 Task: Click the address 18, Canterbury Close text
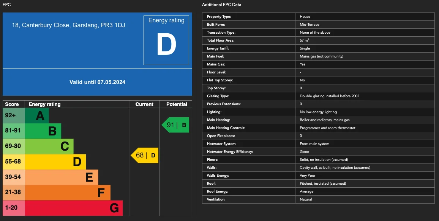click(x=68, y=25)
